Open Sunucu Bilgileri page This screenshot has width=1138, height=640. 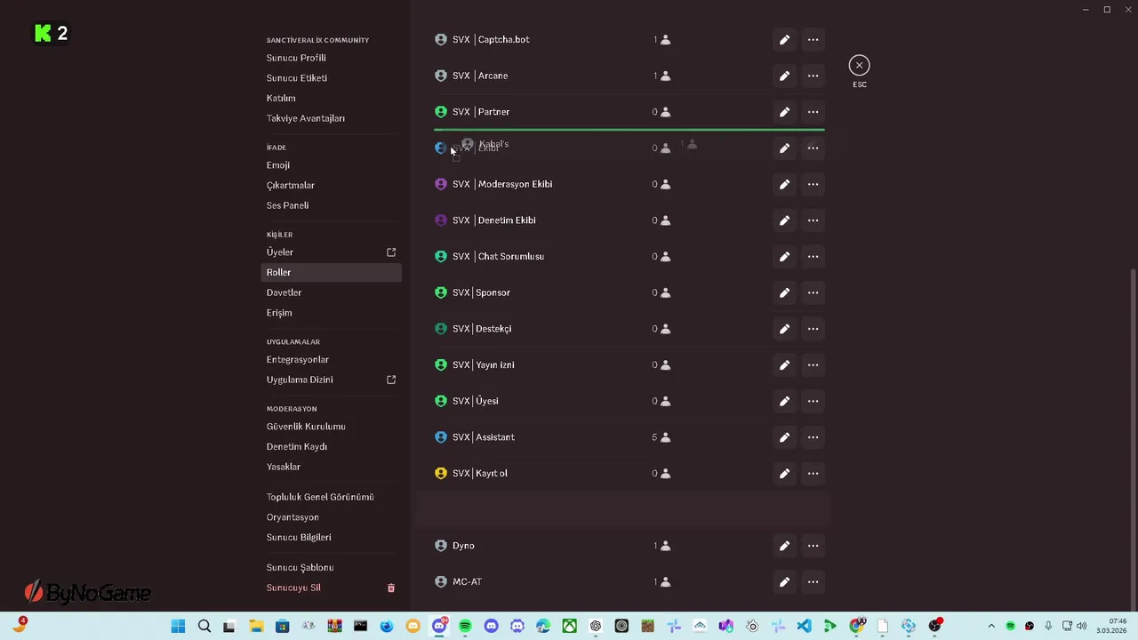tap(299, 538)
